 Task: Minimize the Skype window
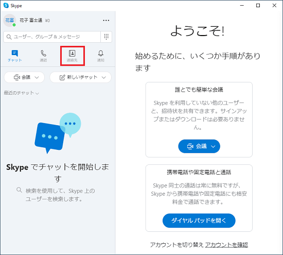click(242, 6)
